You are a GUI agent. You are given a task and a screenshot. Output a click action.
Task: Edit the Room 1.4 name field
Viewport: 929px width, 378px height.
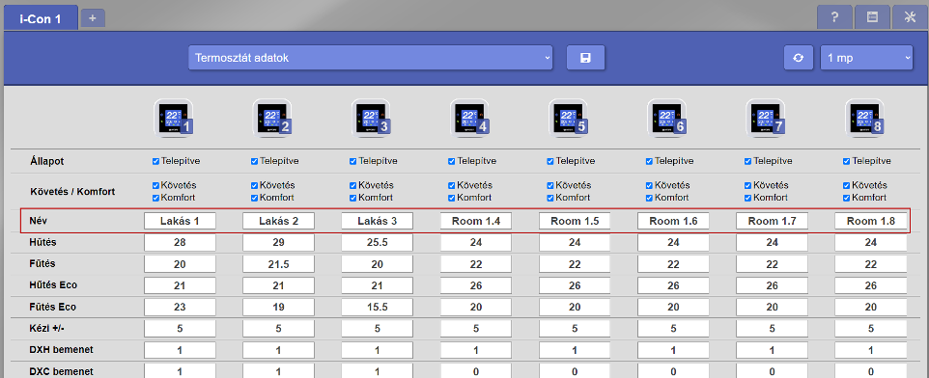point(476,221)
